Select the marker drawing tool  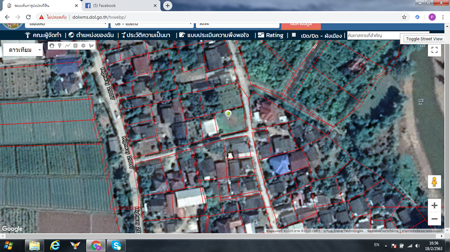point(60,45)
